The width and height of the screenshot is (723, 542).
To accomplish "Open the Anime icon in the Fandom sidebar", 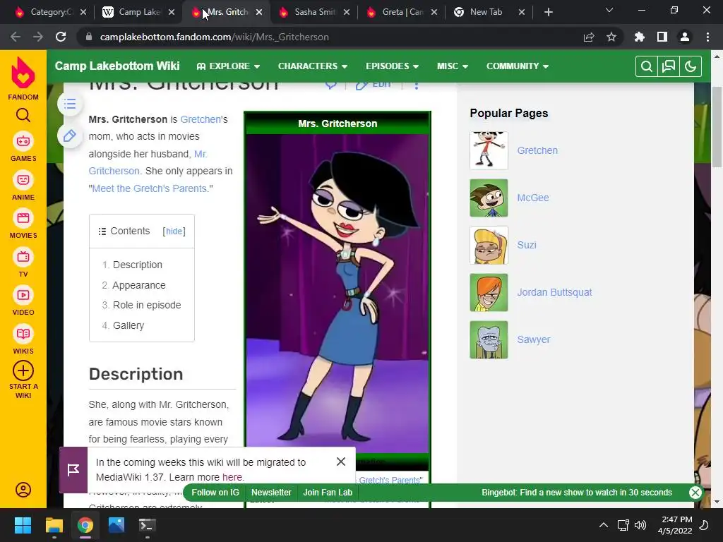I will tap(23, 180).
